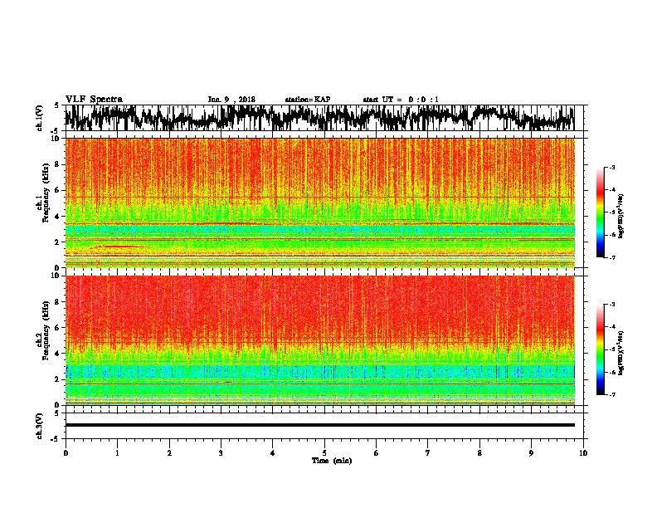The width and height of the screenshot is (657, 508).
Task: Select the date text 'Jan. 9 , 2018'
Action: pos(231,100)
